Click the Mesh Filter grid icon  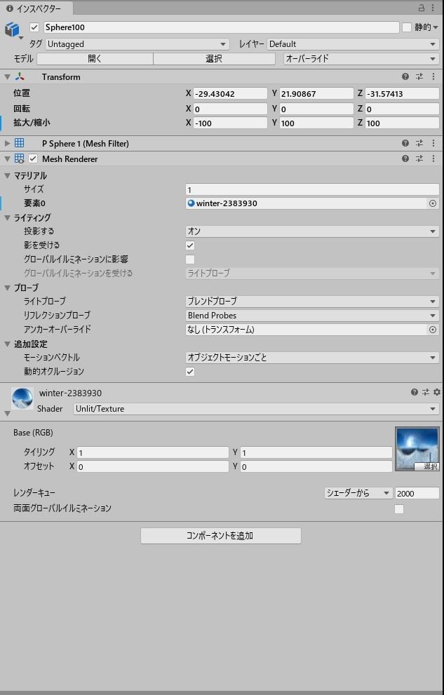(19, 143)
